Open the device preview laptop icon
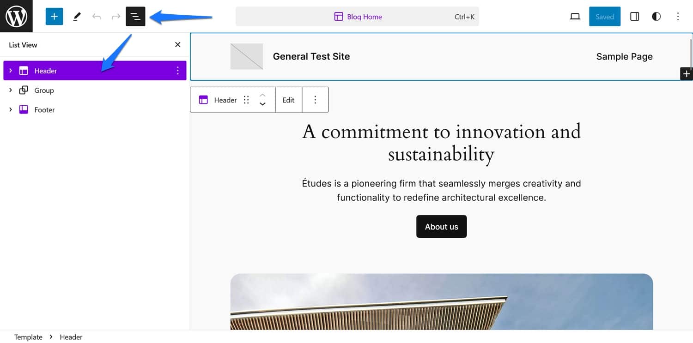The height and width of the screenshot is (343, 693). tap(575, 17)
